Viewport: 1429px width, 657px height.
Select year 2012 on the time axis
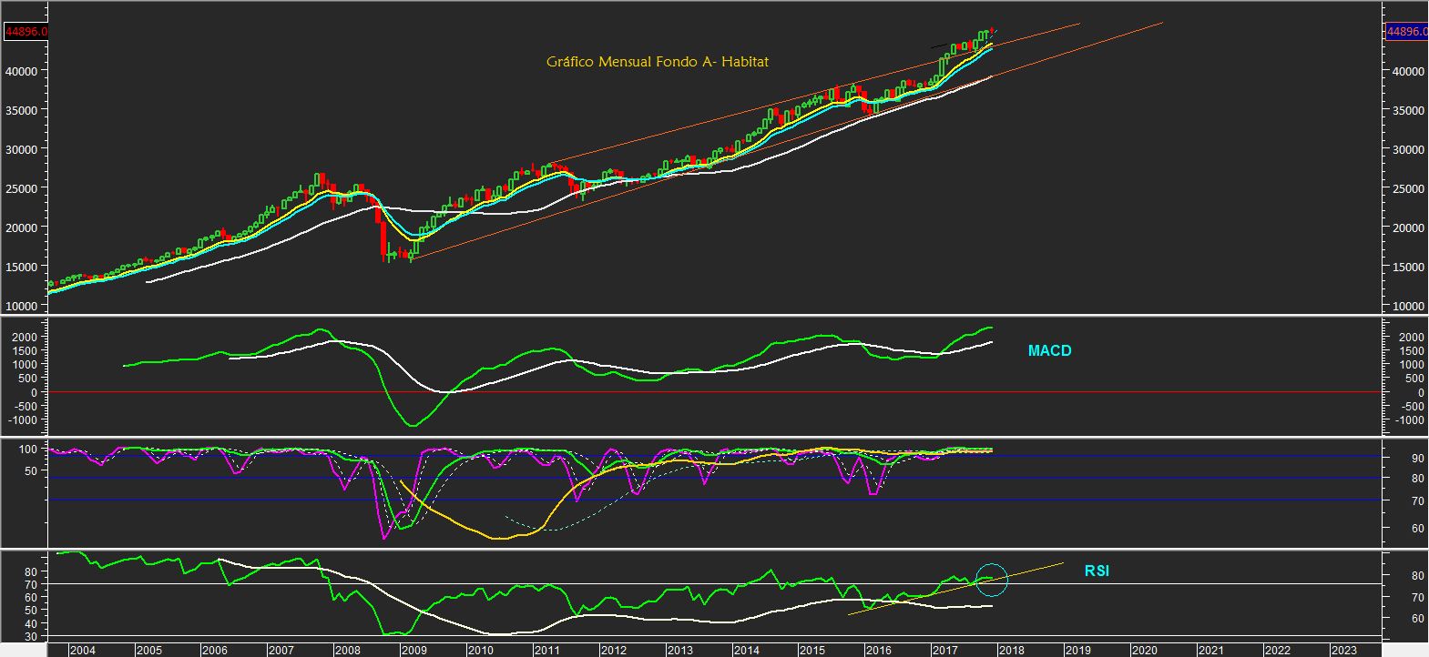613,650
